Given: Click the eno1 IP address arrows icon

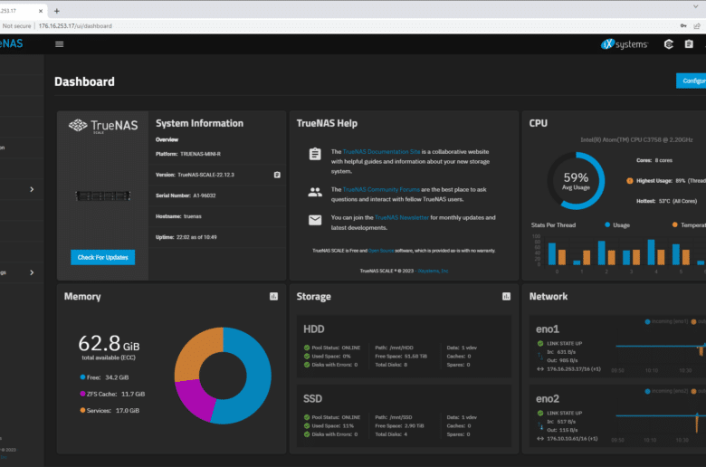Looking at the screenshot, I should (x=540, y=369).
